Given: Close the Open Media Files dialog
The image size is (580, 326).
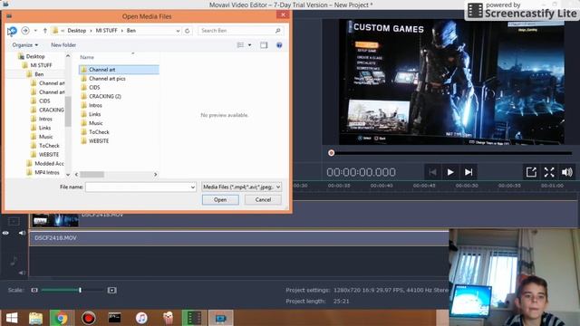Looking at the screenshot, I should coord(283,15).
